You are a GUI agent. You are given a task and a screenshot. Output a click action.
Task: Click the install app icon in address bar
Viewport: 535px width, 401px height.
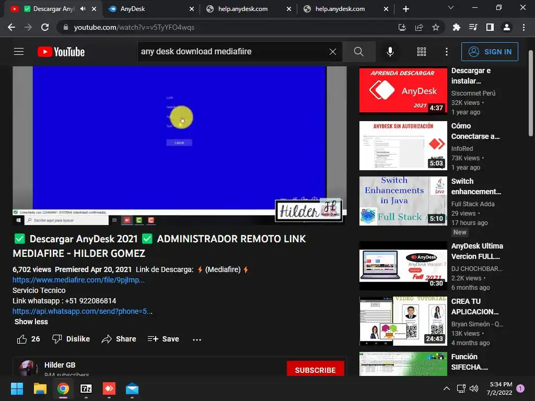[402, 27]
